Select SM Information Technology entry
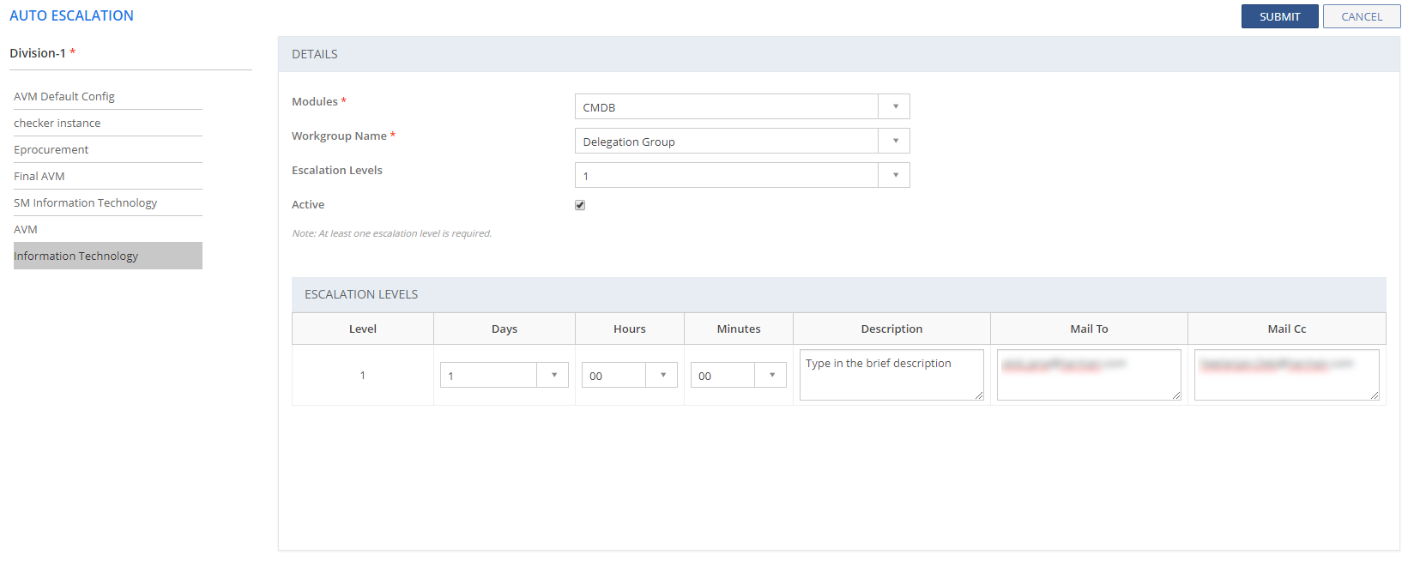 tap(86, 203)
